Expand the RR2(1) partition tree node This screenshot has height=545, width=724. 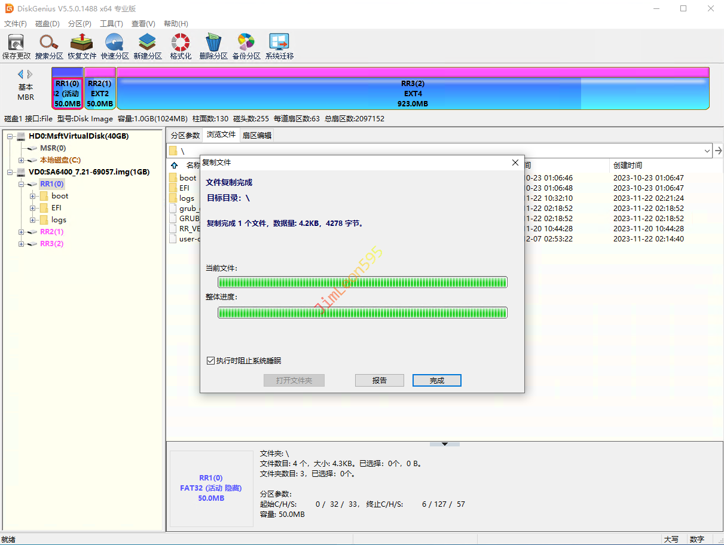(22, 232)
